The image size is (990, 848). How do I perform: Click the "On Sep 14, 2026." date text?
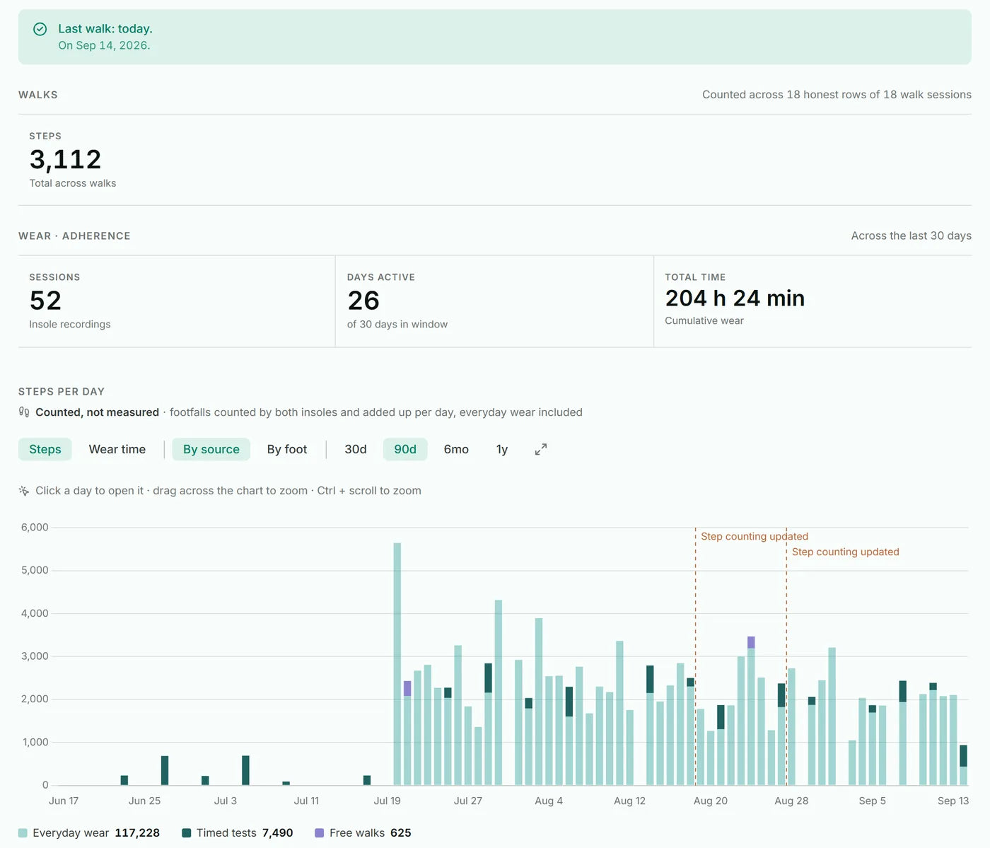pos(104,45)
